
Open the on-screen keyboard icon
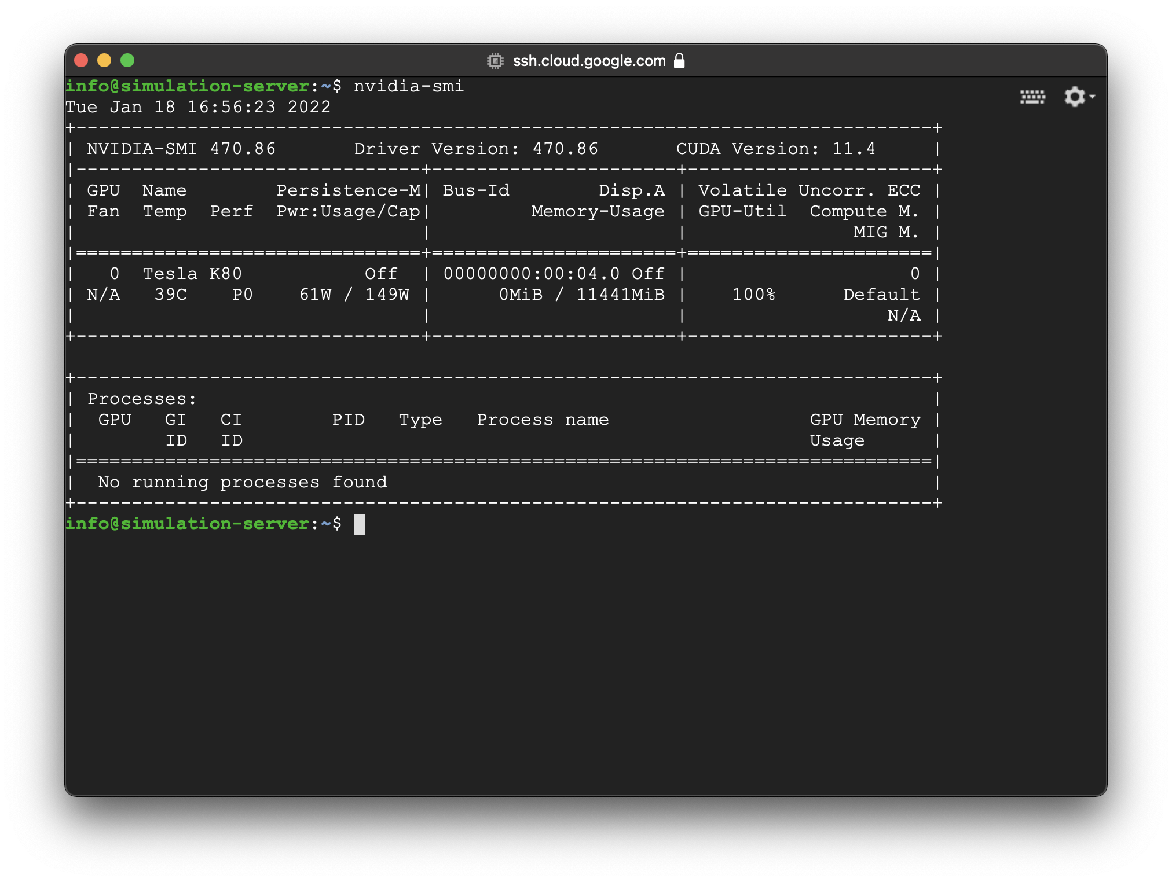pos(1032,97)
